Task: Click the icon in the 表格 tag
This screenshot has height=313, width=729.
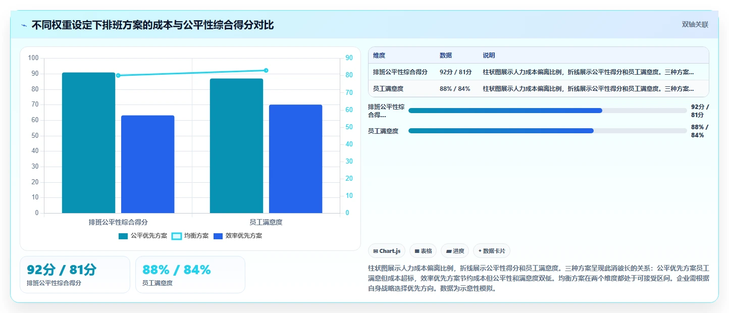Action: click(x=417, y=251)
